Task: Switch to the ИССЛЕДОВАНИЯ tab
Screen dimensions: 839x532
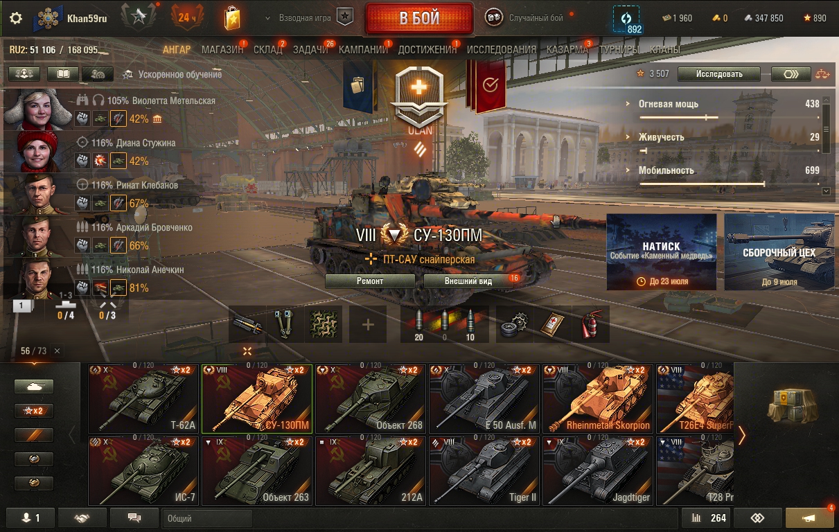Action: [x=502, y=49]
